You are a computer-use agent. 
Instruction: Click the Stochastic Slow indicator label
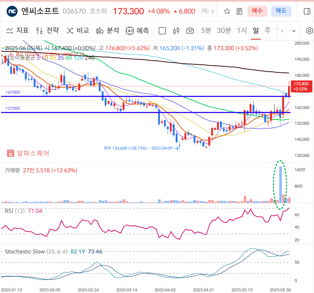pos(36,252)
